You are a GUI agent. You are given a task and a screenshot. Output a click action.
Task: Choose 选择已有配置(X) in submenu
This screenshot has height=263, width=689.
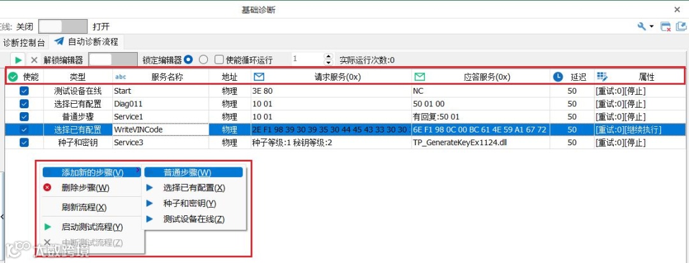[193, 188]
